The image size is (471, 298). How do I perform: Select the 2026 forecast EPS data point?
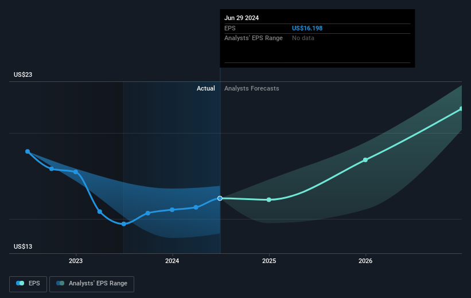(365, 160)
